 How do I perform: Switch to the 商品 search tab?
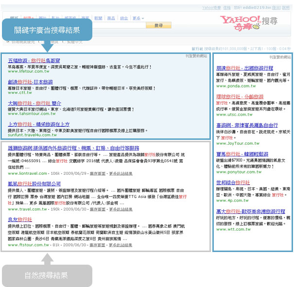[111, 18]
